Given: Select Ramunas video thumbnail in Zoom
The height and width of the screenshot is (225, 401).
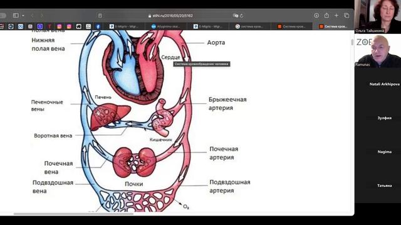Looking at the screenshot, I should 378,51.
